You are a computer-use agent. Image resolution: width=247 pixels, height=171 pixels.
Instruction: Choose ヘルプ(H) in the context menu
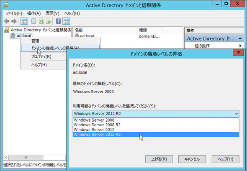(39, 65)
